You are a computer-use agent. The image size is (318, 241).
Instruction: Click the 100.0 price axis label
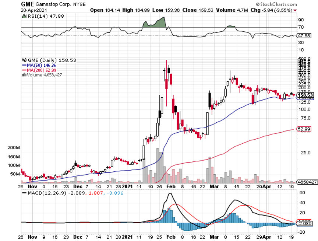tap(305, 109)
